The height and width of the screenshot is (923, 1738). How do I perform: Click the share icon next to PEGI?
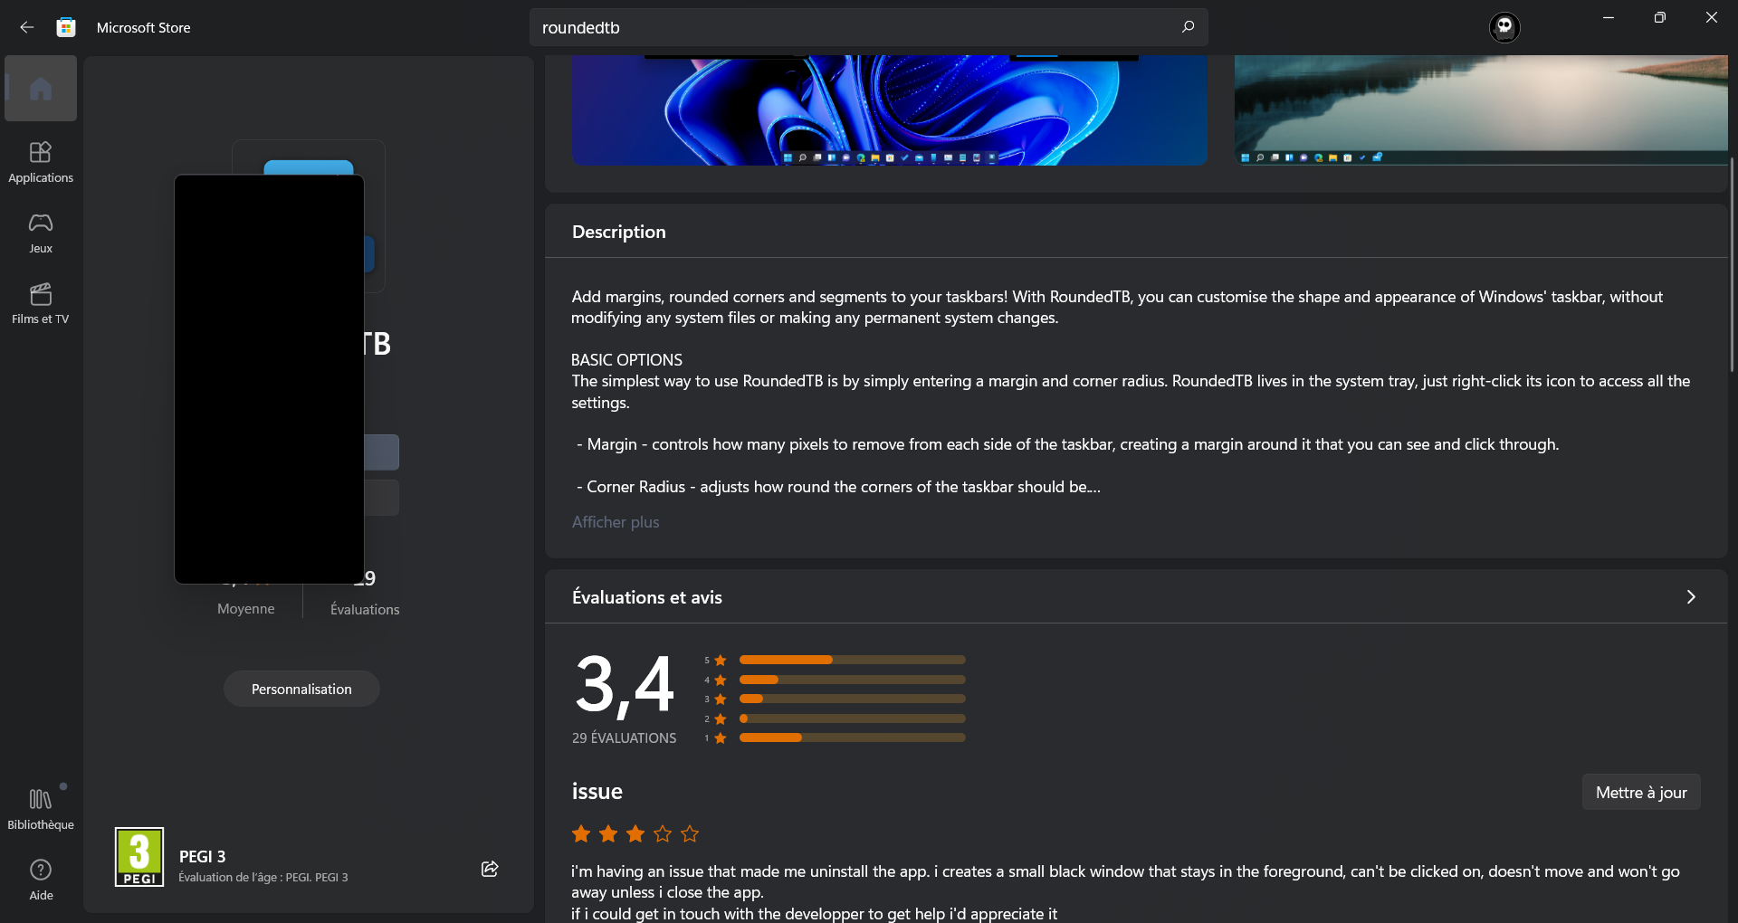point(490,869)
